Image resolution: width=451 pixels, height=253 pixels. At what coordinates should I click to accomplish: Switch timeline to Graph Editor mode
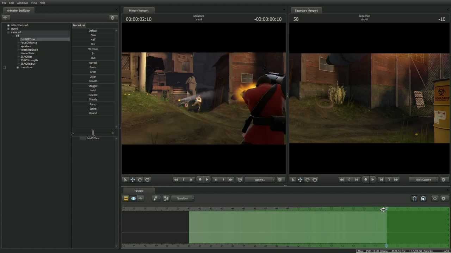[x=141, y=199]
